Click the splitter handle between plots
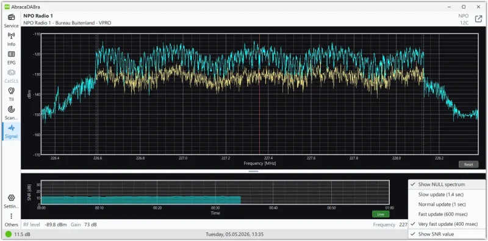The height and width of the screenshot is (241, 488). [x=253, y=172]
